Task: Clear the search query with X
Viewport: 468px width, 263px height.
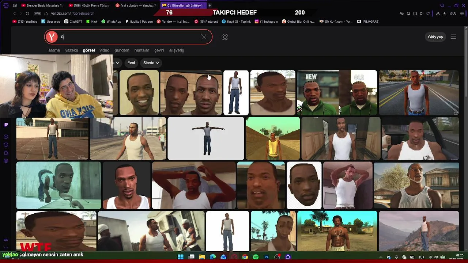Action: click(x=204, y=37)
